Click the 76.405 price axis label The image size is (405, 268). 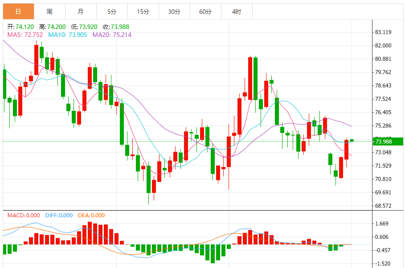(x=383, y=112)
